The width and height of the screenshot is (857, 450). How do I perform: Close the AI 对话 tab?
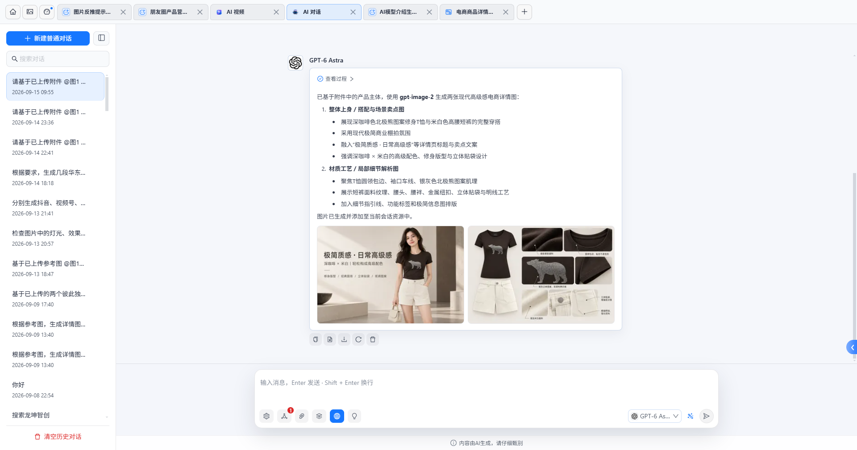[x=353, y=12]
